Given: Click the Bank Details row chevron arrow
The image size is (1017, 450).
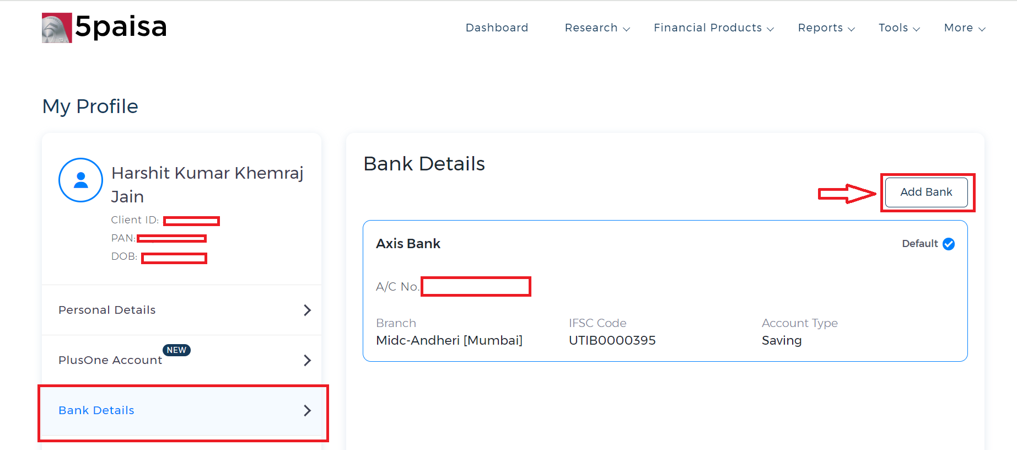Looking at the screenshot, I should pos(308,410).
